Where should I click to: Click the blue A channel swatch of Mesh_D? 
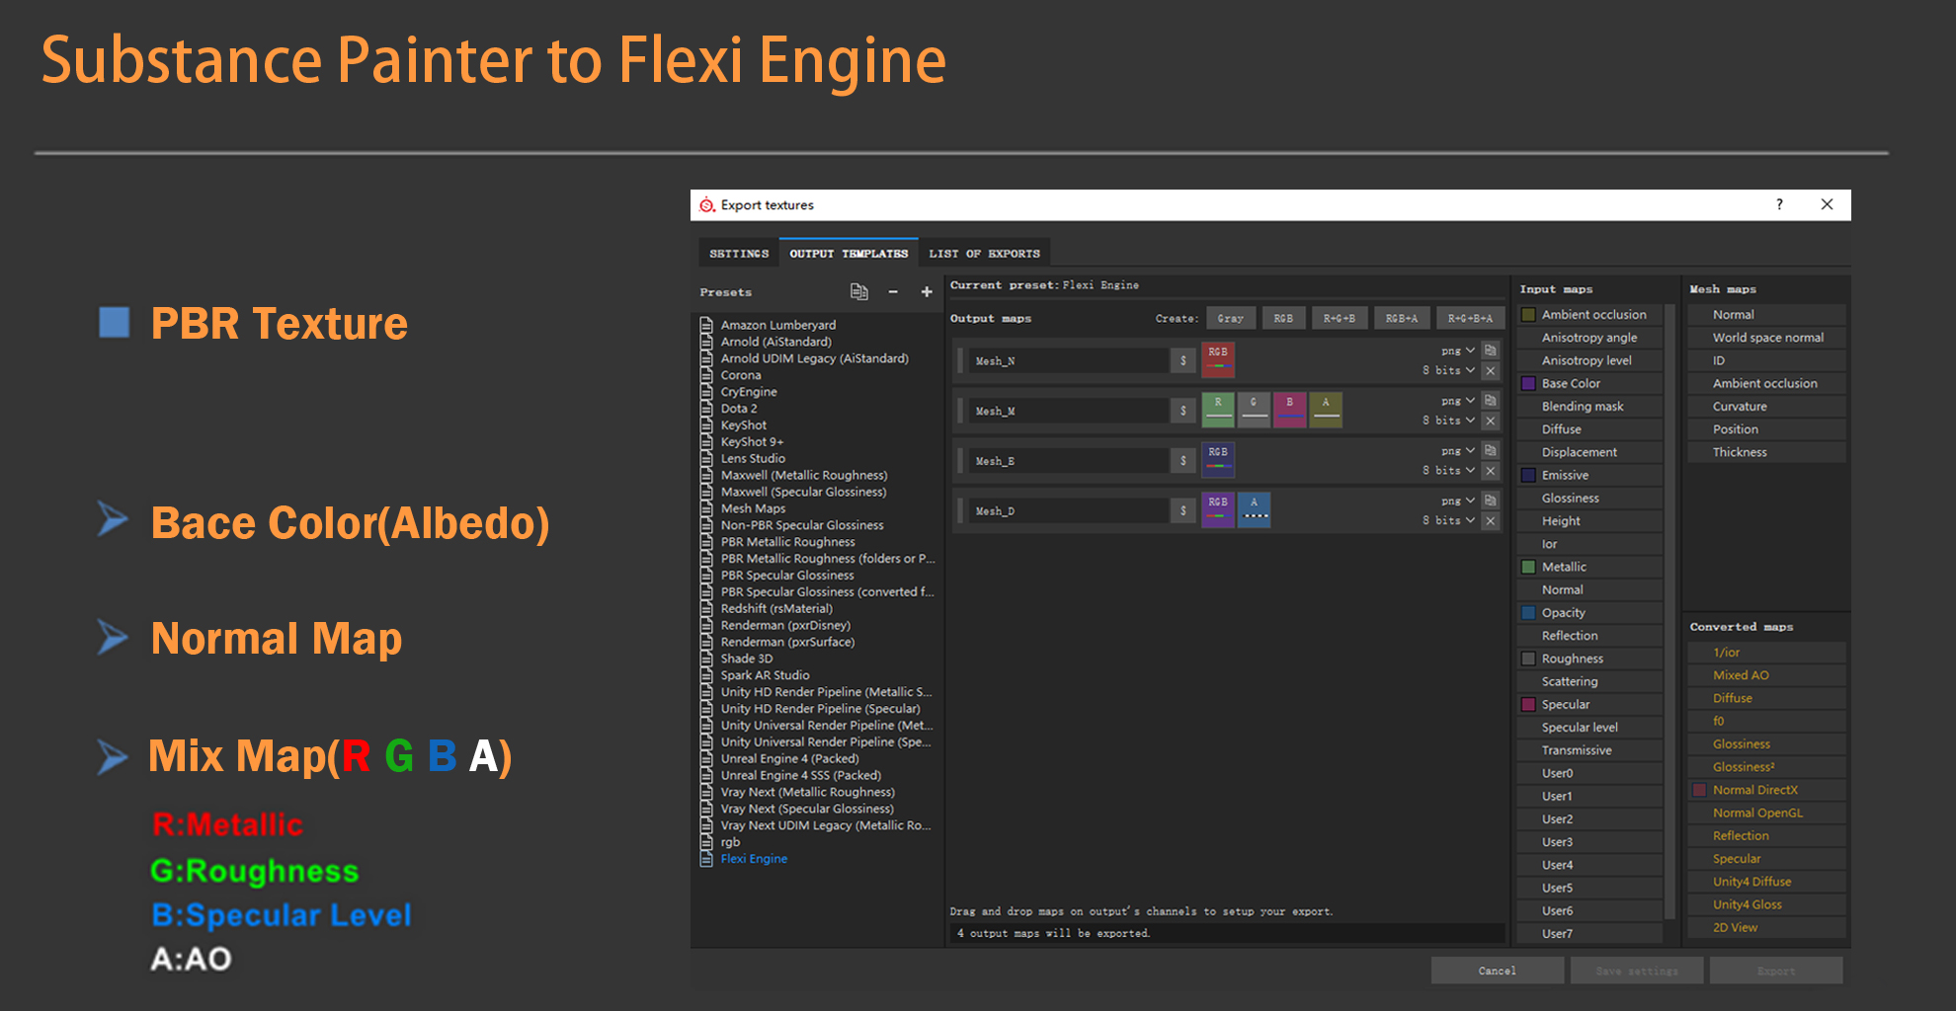(1254, 510)
